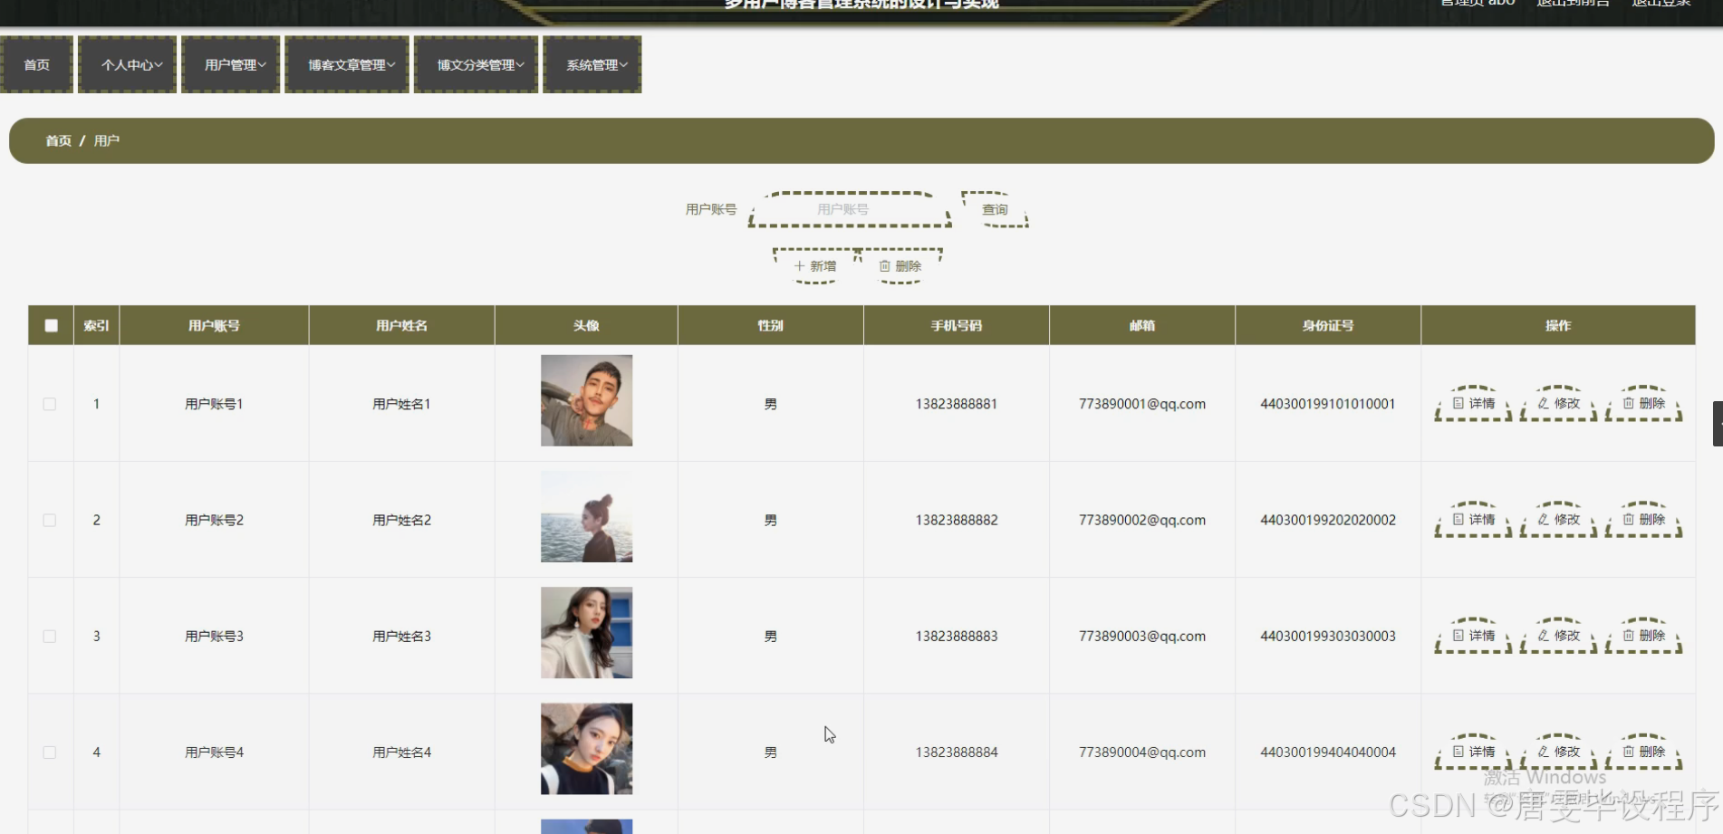Click 修改 for 用户账号1 row
Screen dimensions: 1723x834
(1558, 404)
